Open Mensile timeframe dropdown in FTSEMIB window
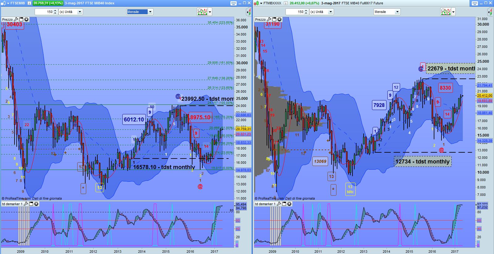 (x=140, y=12)
